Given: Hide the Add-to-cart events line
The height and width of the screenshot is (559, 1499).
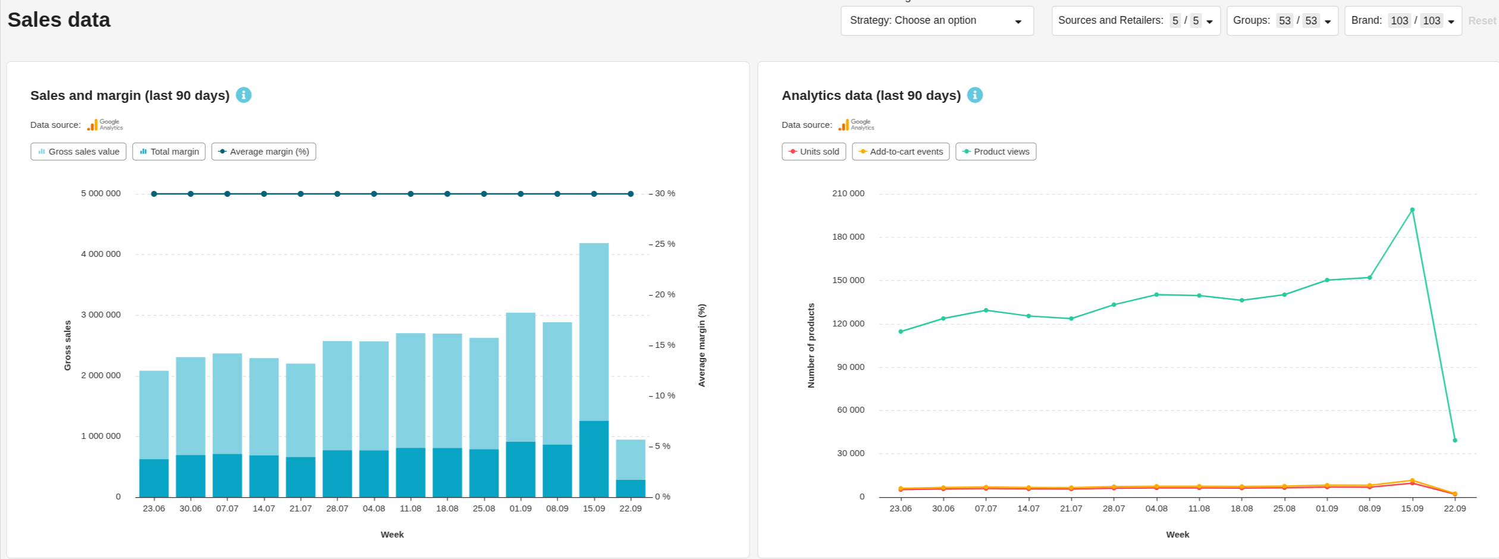Looking at the screenshot, I should [x=901, y=152].
